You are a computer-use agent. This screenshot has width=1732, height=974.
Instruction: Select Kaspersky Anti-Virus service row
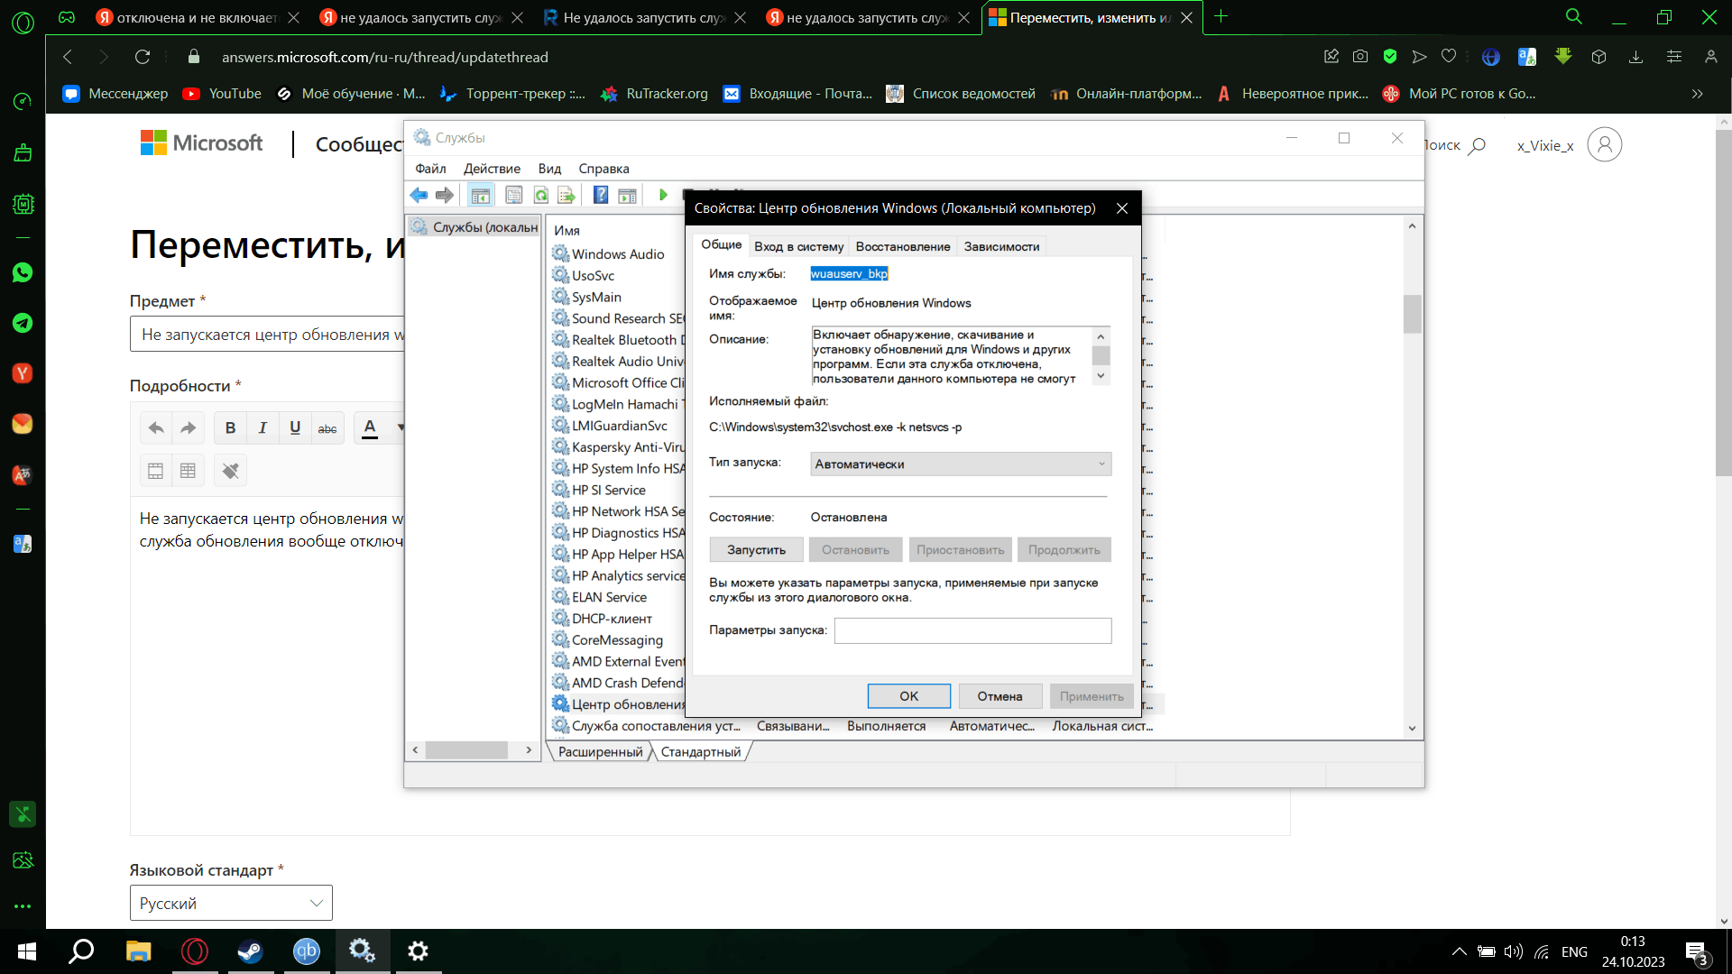click(618, 447)
